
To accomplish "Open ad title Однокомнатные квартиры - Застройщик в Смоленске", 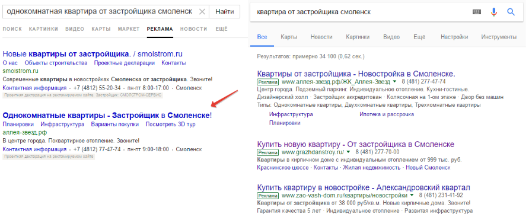I will coord(107,116).
